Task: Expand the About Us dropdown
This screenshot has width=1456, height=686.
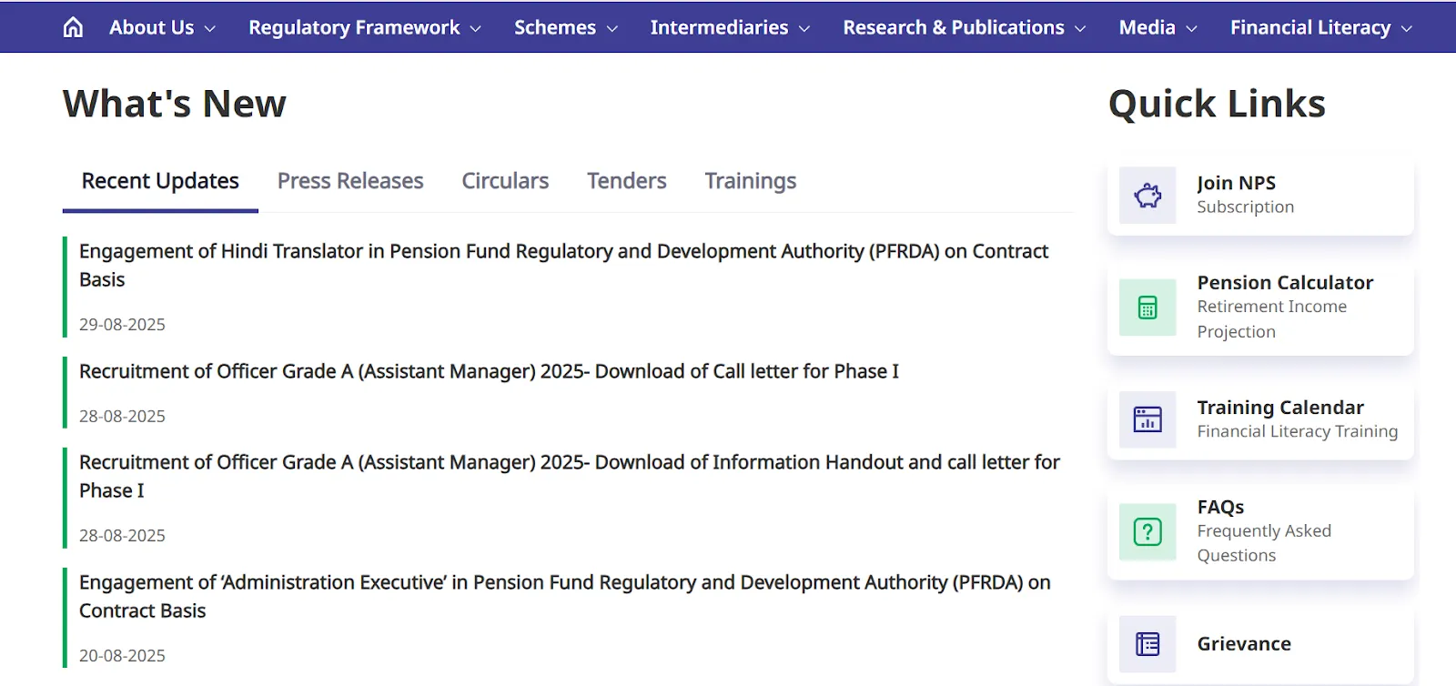Action: click(151, 27)
